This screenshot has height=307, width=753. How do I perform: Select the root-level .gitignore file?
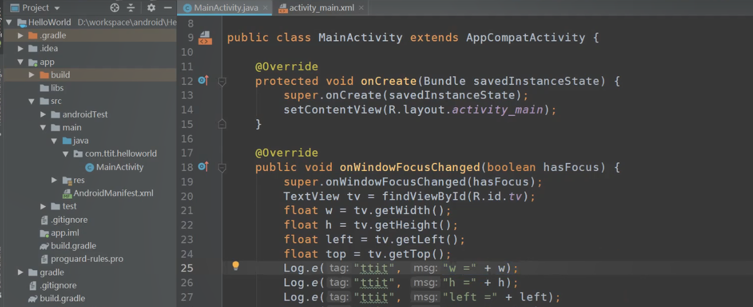58,285
